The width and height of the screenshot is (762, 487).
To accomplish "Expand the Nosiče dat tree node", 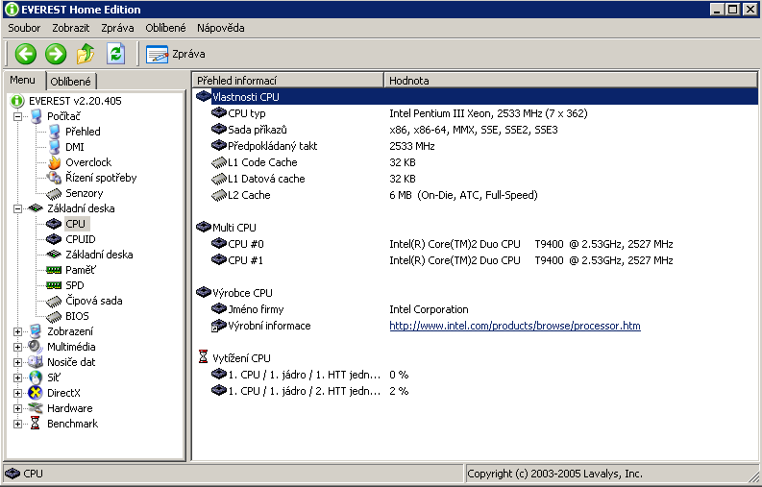I will [x=18, y=362].
